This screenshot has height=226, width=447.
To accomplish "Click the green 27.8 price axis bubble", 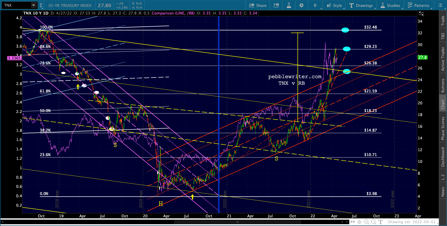I will click(423, 58).
